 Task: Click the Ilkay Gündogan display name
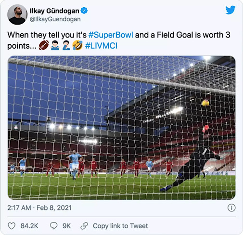point(54,11)
